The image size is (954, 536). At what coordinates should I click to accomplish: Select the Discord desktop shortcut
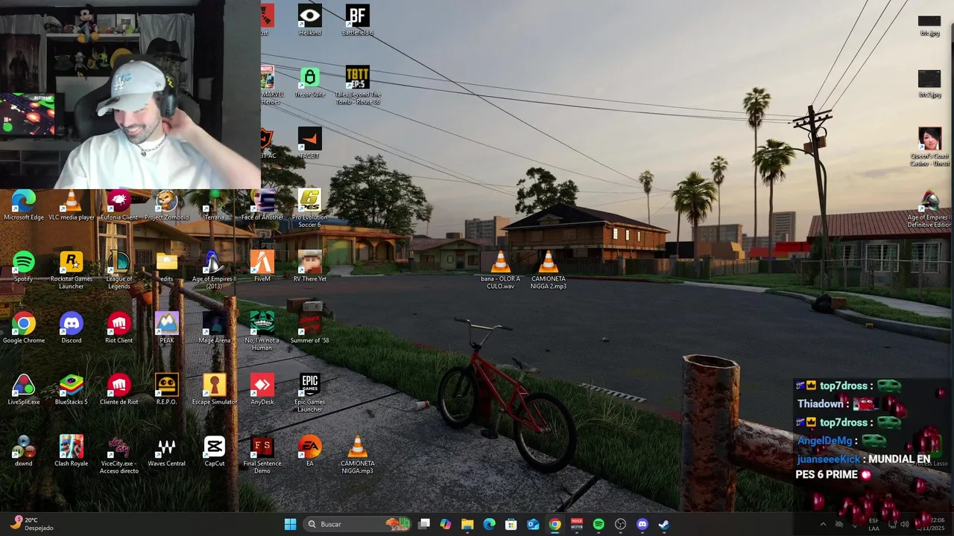tap(72, 328)
